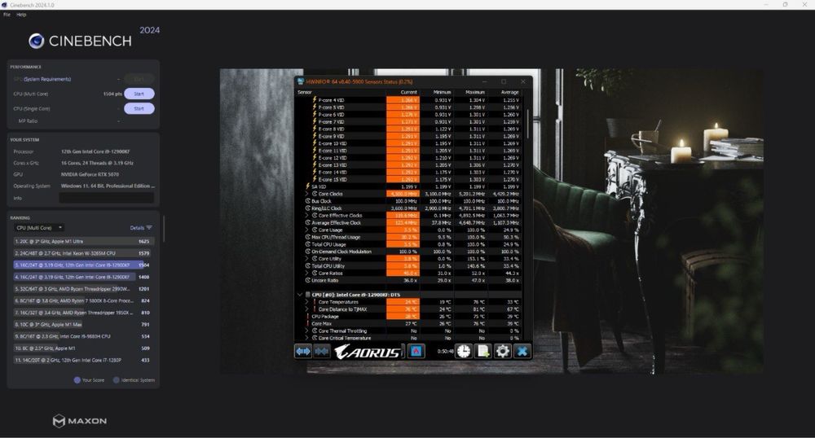Click the blue X close sensors icon
Image resolution: width=815 pixels, height=438 pixels.
coord(522,352)
